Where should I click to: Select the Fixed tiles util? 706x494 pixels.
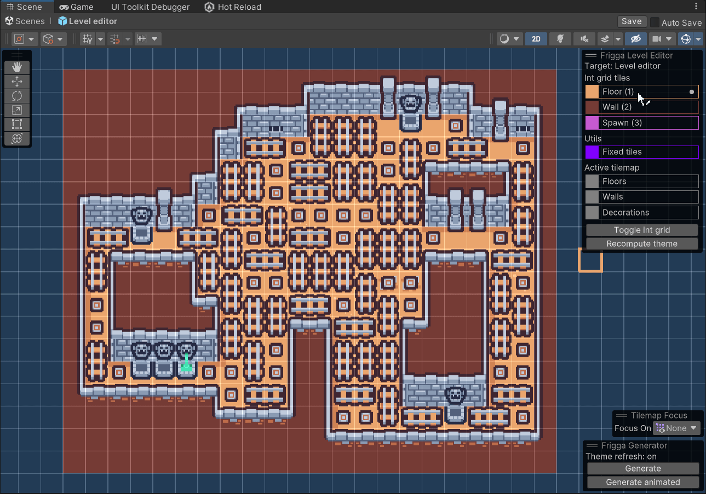coord(642,152)
